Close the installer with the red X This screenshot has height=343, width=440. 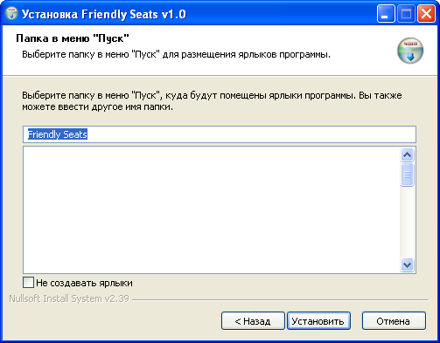point(426,14)
